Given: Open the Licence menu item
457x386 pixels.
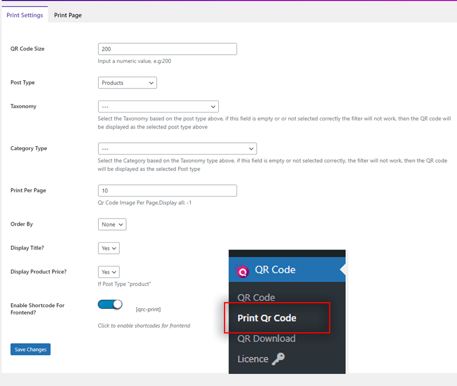Looking at the screenshot, I should click(252, 359).
